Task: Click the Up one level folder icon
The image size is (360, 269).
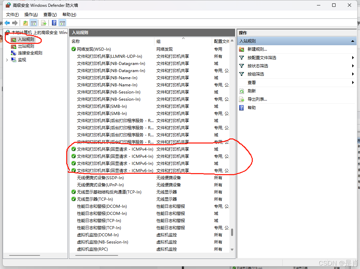Action: [x=25, y=23]
